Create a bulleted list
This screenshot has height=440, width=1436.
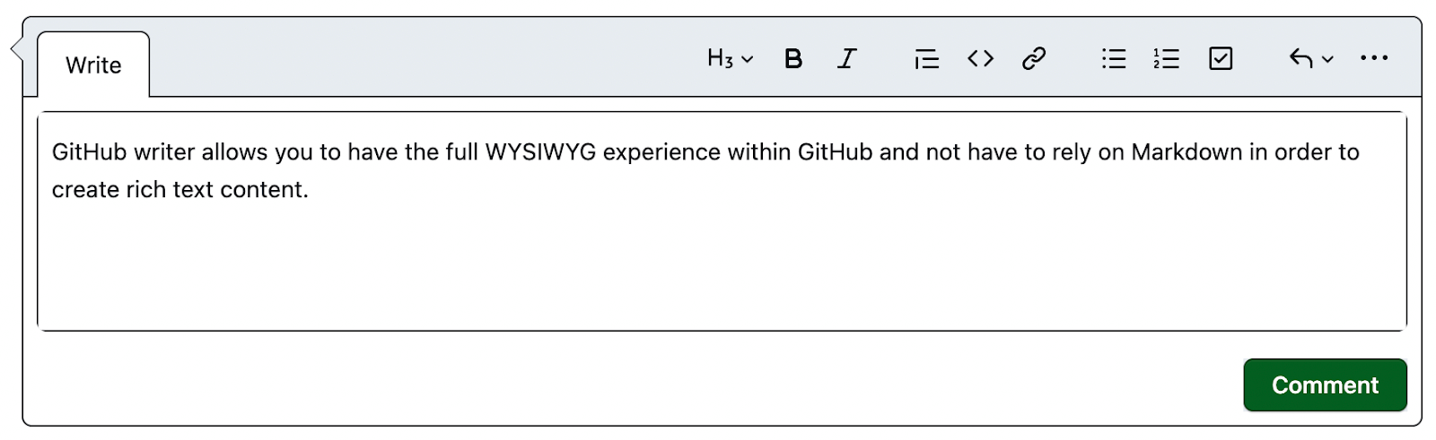(x=1114, y=59)
